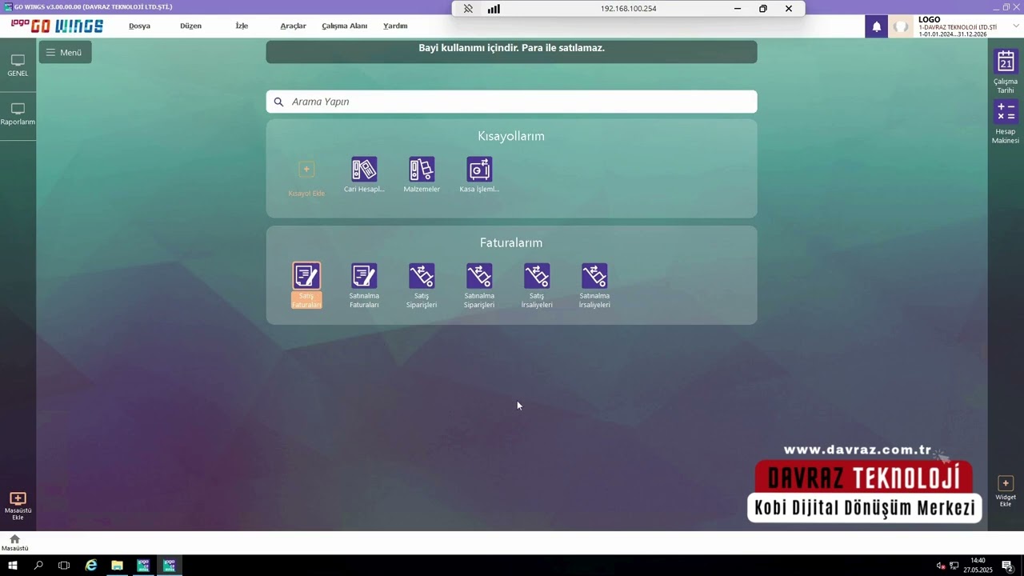Open Raporlarım in left sidebar
The height and width of the screenshot is (576, 1024).
(x=18, y=114)
